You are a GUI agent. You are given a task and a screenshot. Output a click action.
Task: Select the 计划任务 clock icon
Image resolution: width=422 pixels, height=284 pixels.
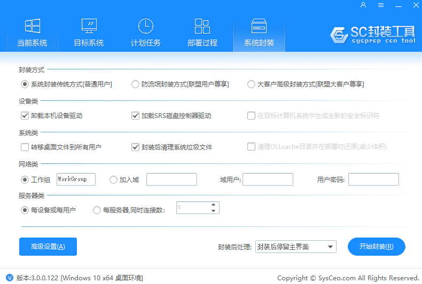[145, 26]
